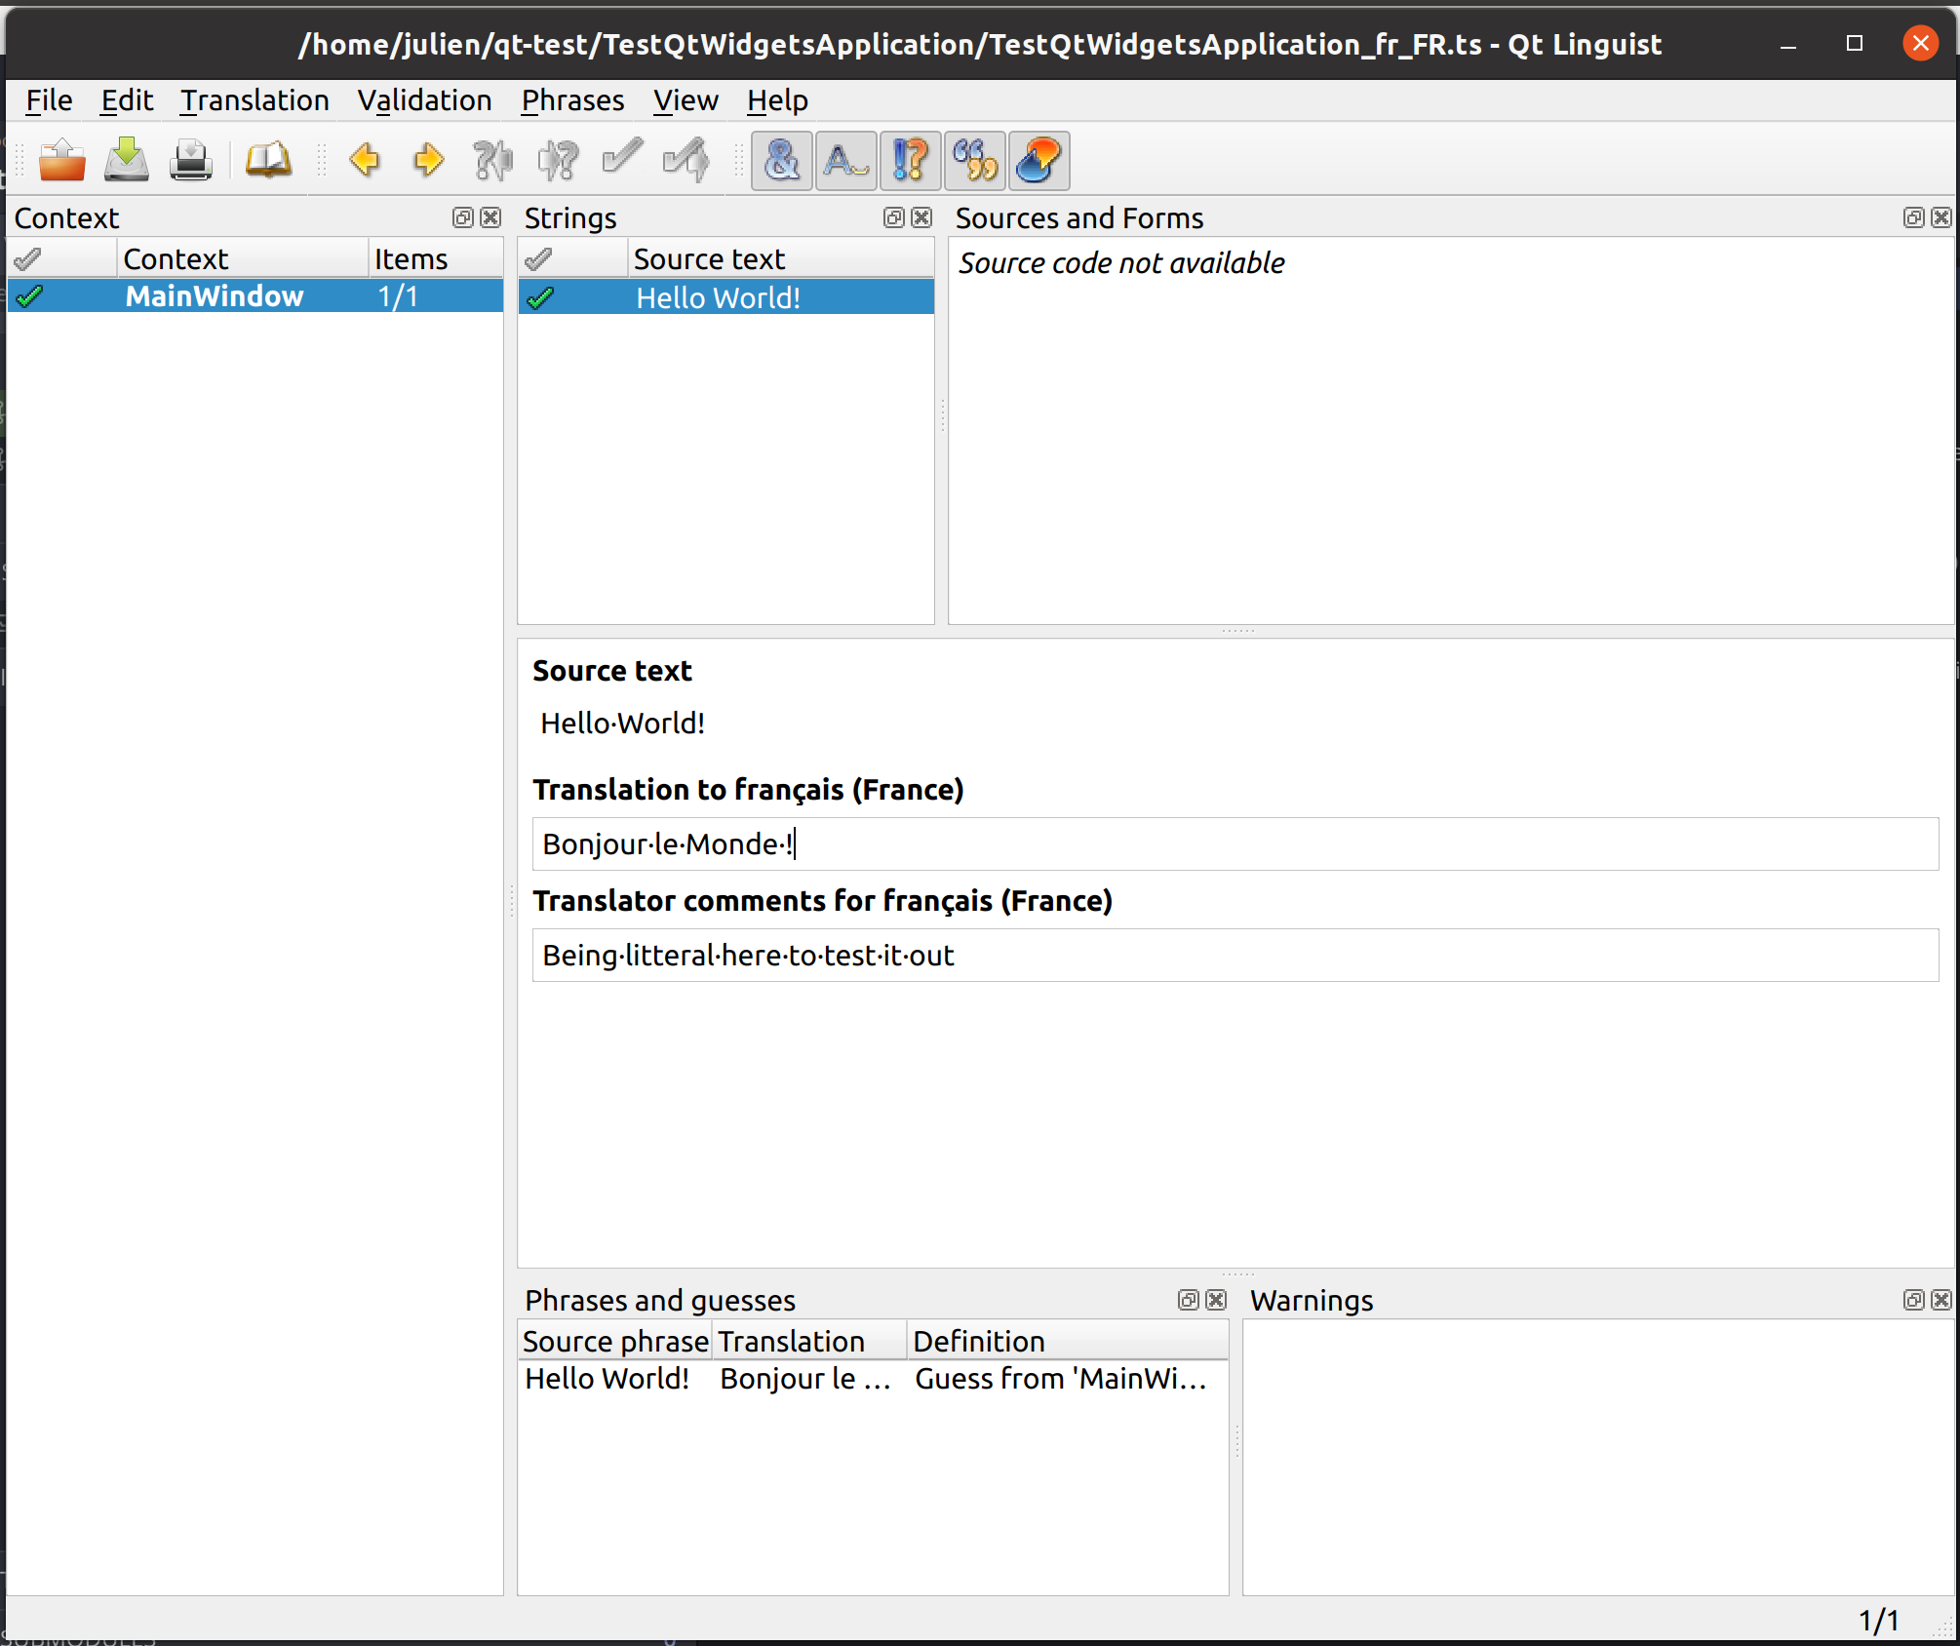Toggle the Strings panel checkmark column
The image size is (1960, 1646).
point(540,258)
